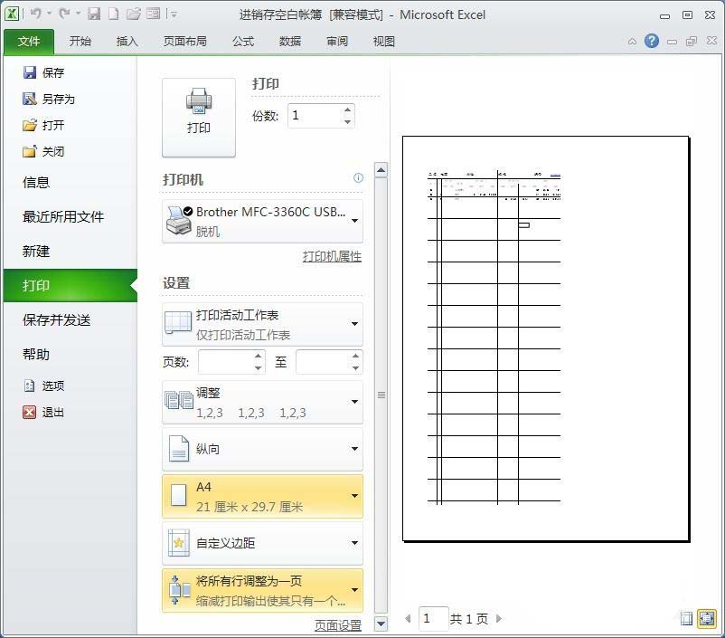This screenshot has width=725, height=638.
Task: Open the 审阅 ribbon tab
Action: coord(337,42)
